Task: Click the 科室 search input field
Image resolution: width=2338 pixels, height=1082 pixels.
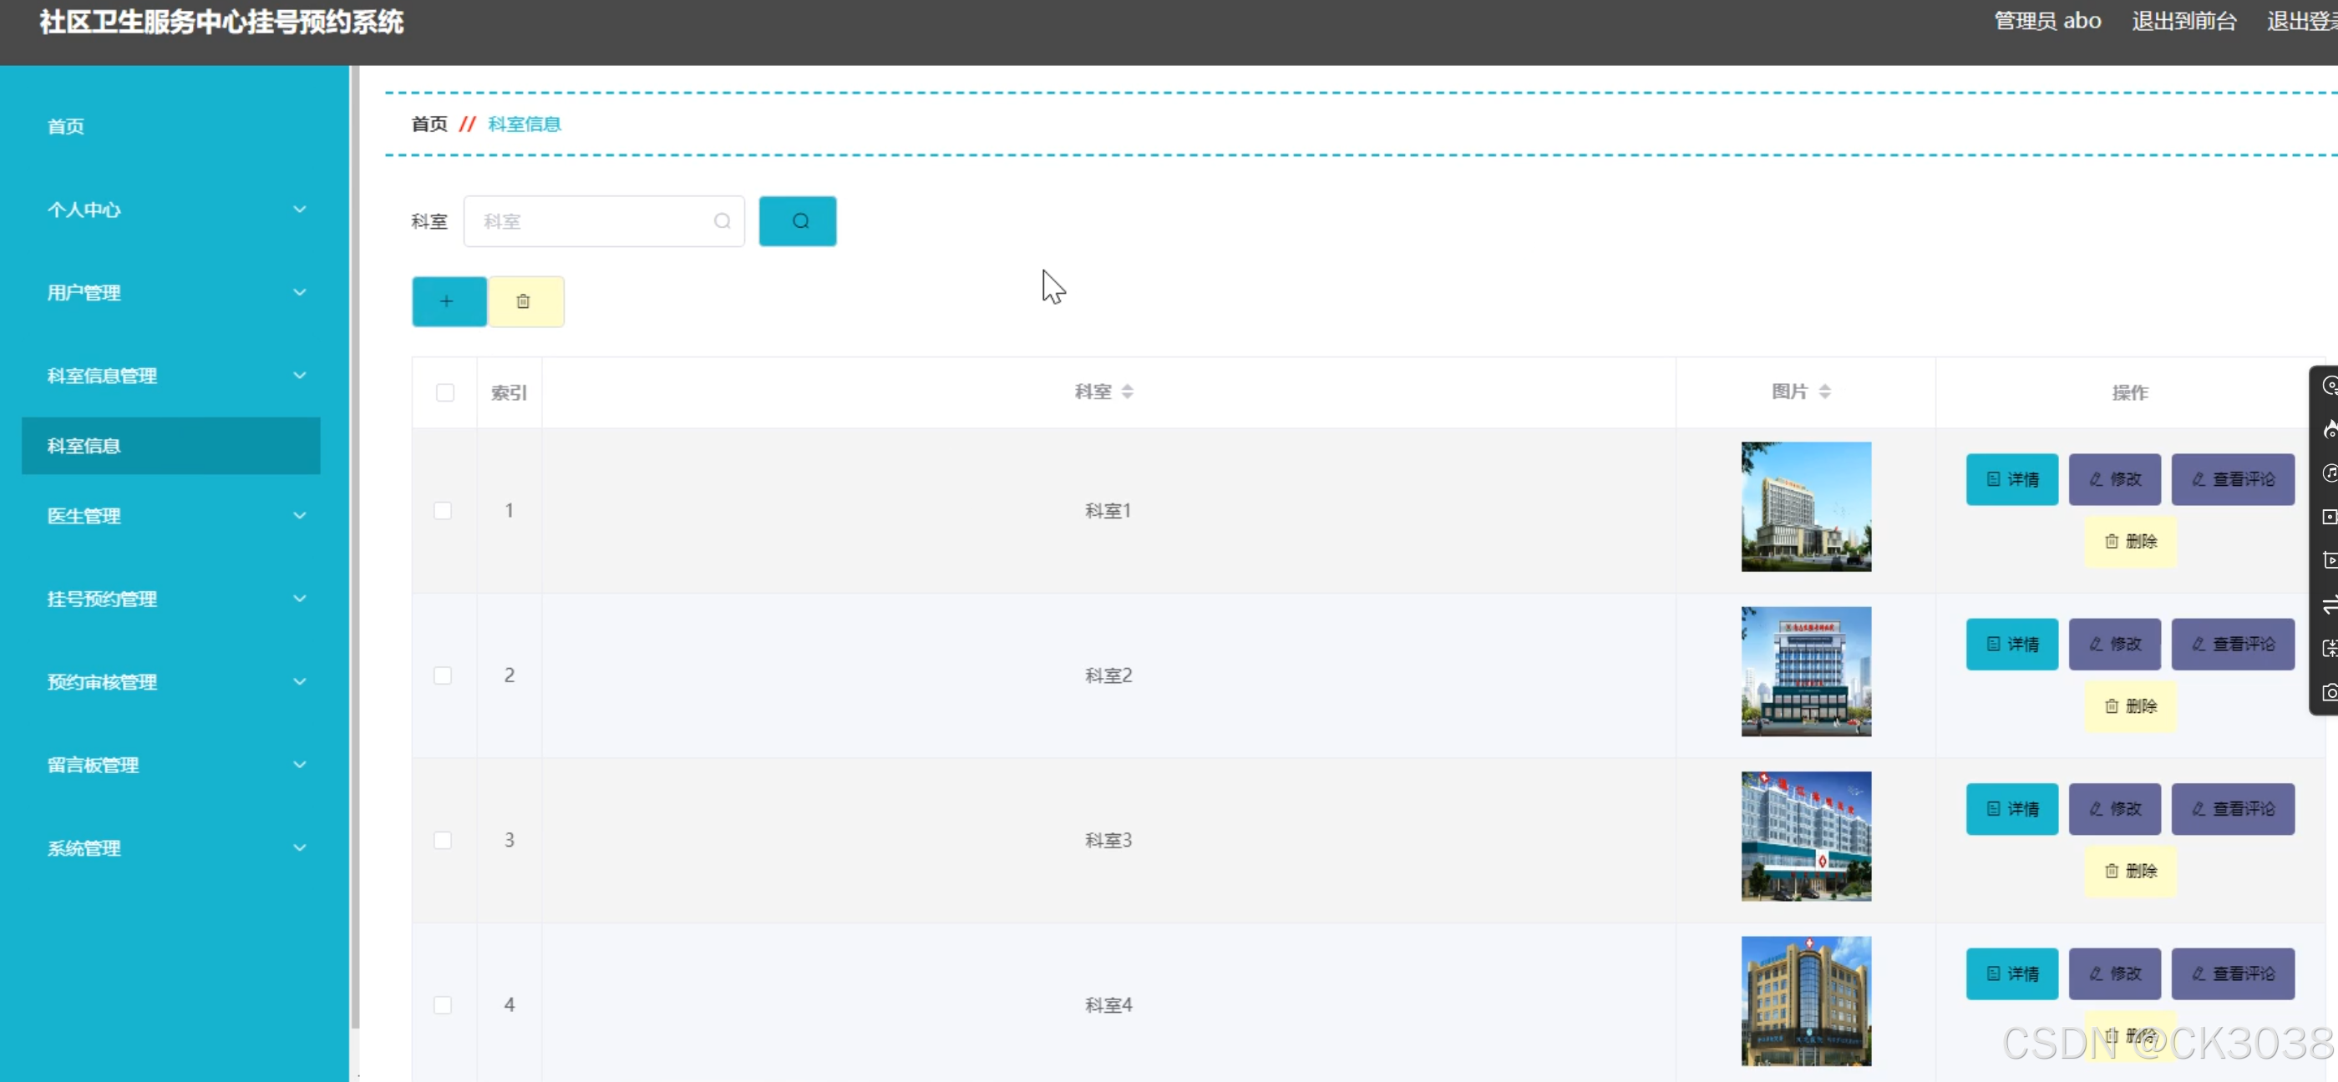Action: [x=595, y=221]
